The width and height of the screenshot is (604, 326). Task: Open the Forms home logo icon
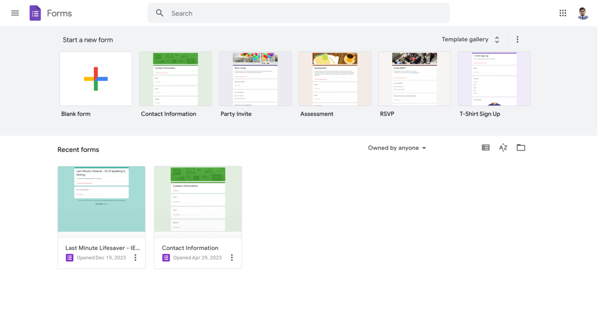point(35,13)
